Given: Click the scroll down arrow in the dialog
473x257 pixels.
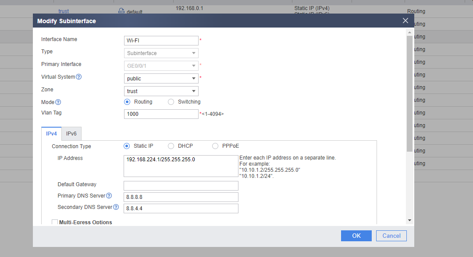Looking at the screenshot, I should (x=409, y=220).
